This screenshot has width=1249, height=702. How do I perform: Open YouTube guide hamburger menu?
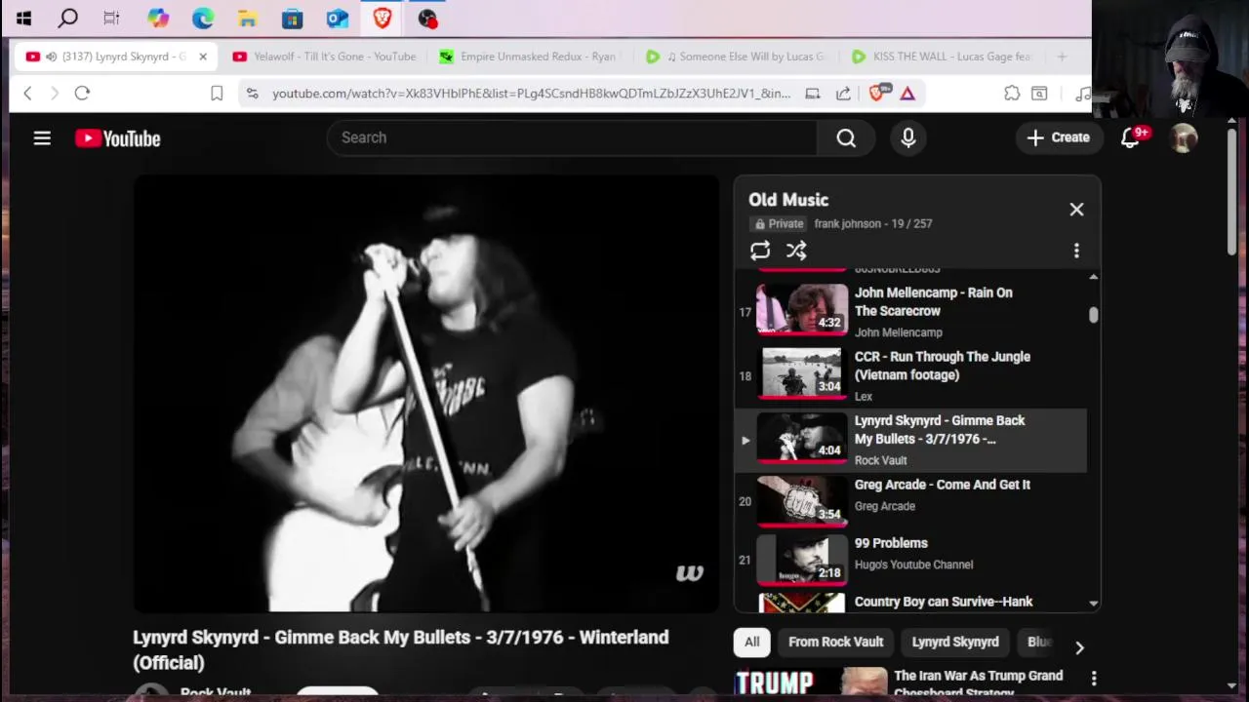click(x=42, y=138)
